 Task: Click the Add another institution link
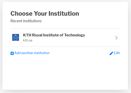(x=32, y=53)
